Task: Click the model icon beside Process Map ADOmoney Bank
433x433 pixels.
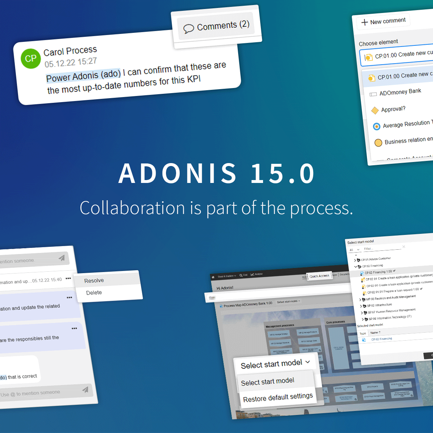Action: tap(221, 306)
